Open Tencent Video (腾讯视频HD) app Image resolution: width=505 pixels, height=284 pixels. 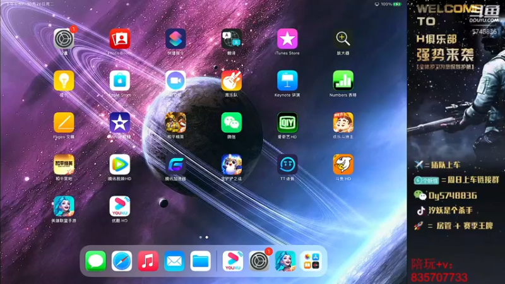(x=120, y=165)
